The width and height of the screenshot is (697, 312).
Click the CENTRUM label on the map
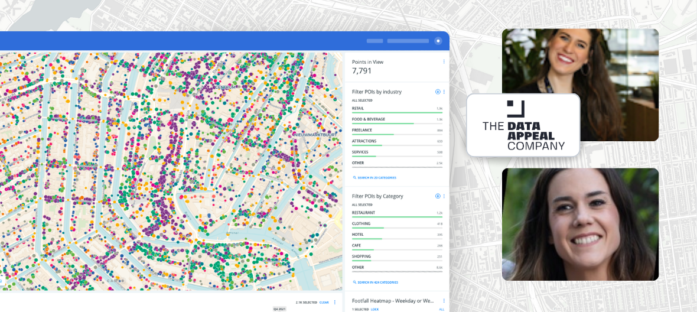(225, 87)
